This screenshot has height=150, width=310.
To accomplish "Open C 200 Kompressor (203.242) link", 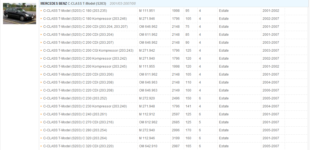I will coord(85,58).
